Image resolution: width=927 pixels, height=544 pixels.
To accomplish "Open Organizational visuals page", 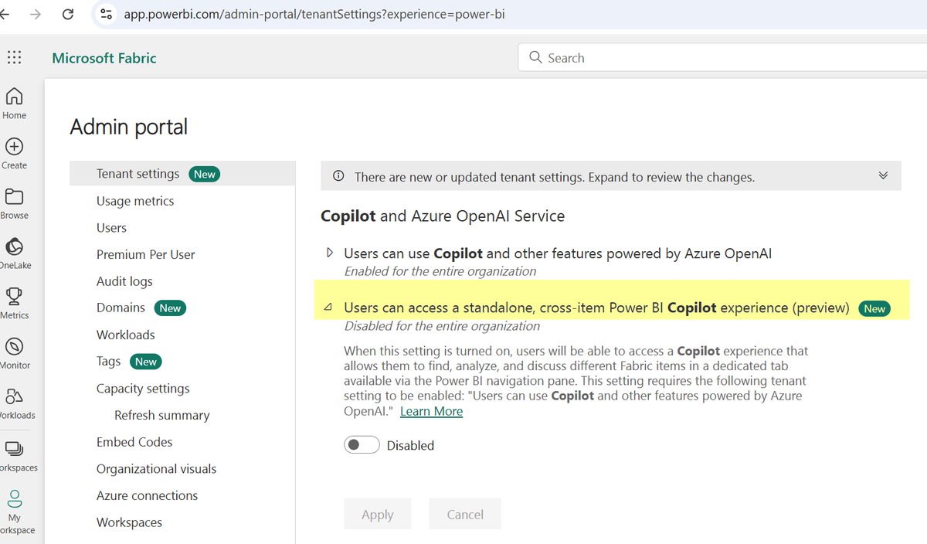I will (156, 469).
